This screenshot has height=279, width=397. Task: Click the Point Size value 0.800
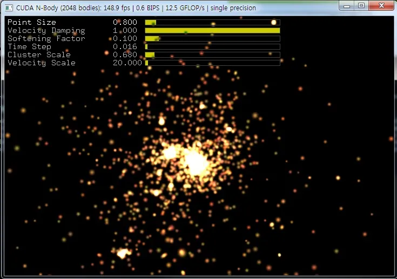125,22
